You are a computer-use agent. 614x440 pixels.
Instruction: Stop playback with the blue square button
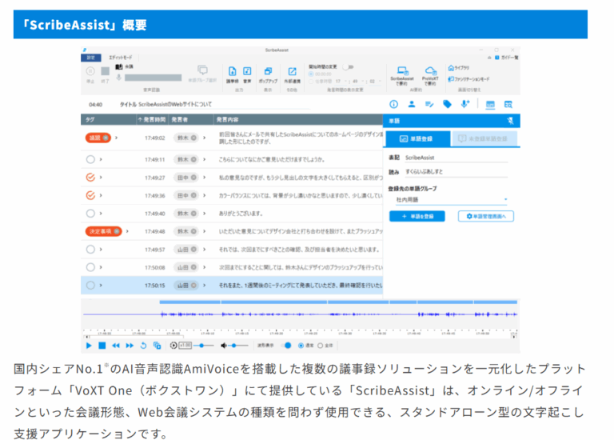coord(102,346)
